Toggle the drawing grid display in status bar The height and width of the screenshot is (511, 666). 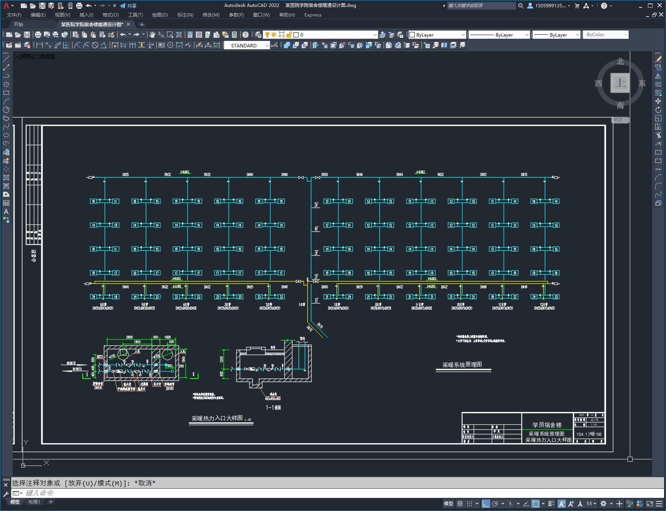pos(460,503)
